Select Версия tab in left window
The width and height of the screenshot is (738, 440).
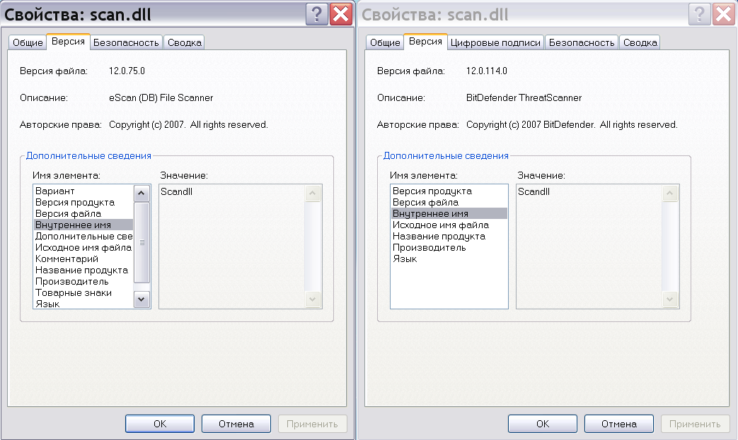(68, 42)
